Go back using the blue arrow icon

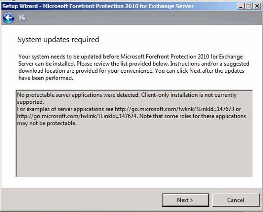coord(9,18)
